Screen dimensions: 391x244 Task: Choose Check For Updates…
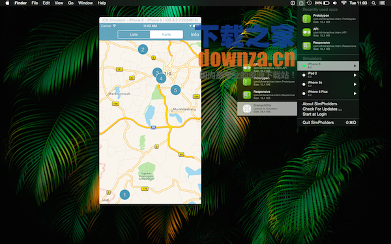(x=322, y=109)
